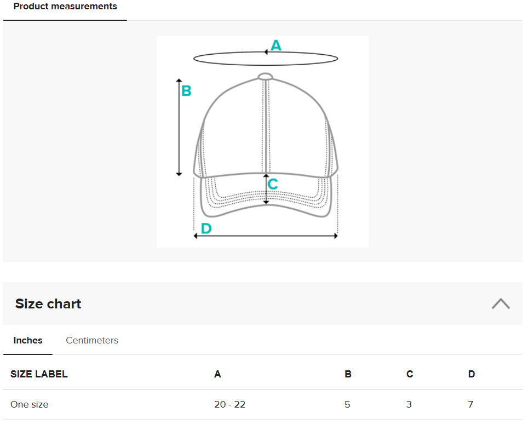The width and height of the screenshot is (528, 424).
Task: Click column header D in size table
Action: click(472, 374)
